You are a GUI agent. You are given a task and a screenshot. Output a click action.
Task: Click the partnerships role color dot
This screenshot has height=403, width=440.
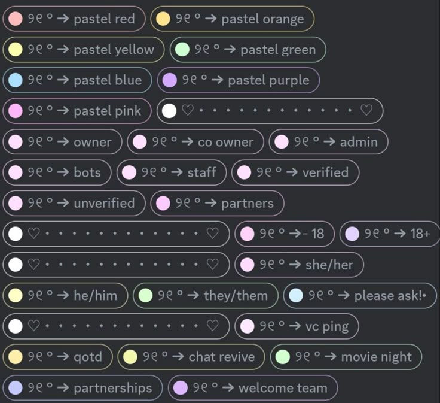point(16,388)
